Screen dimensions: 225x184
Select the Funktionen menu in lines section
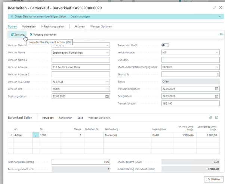65,118
